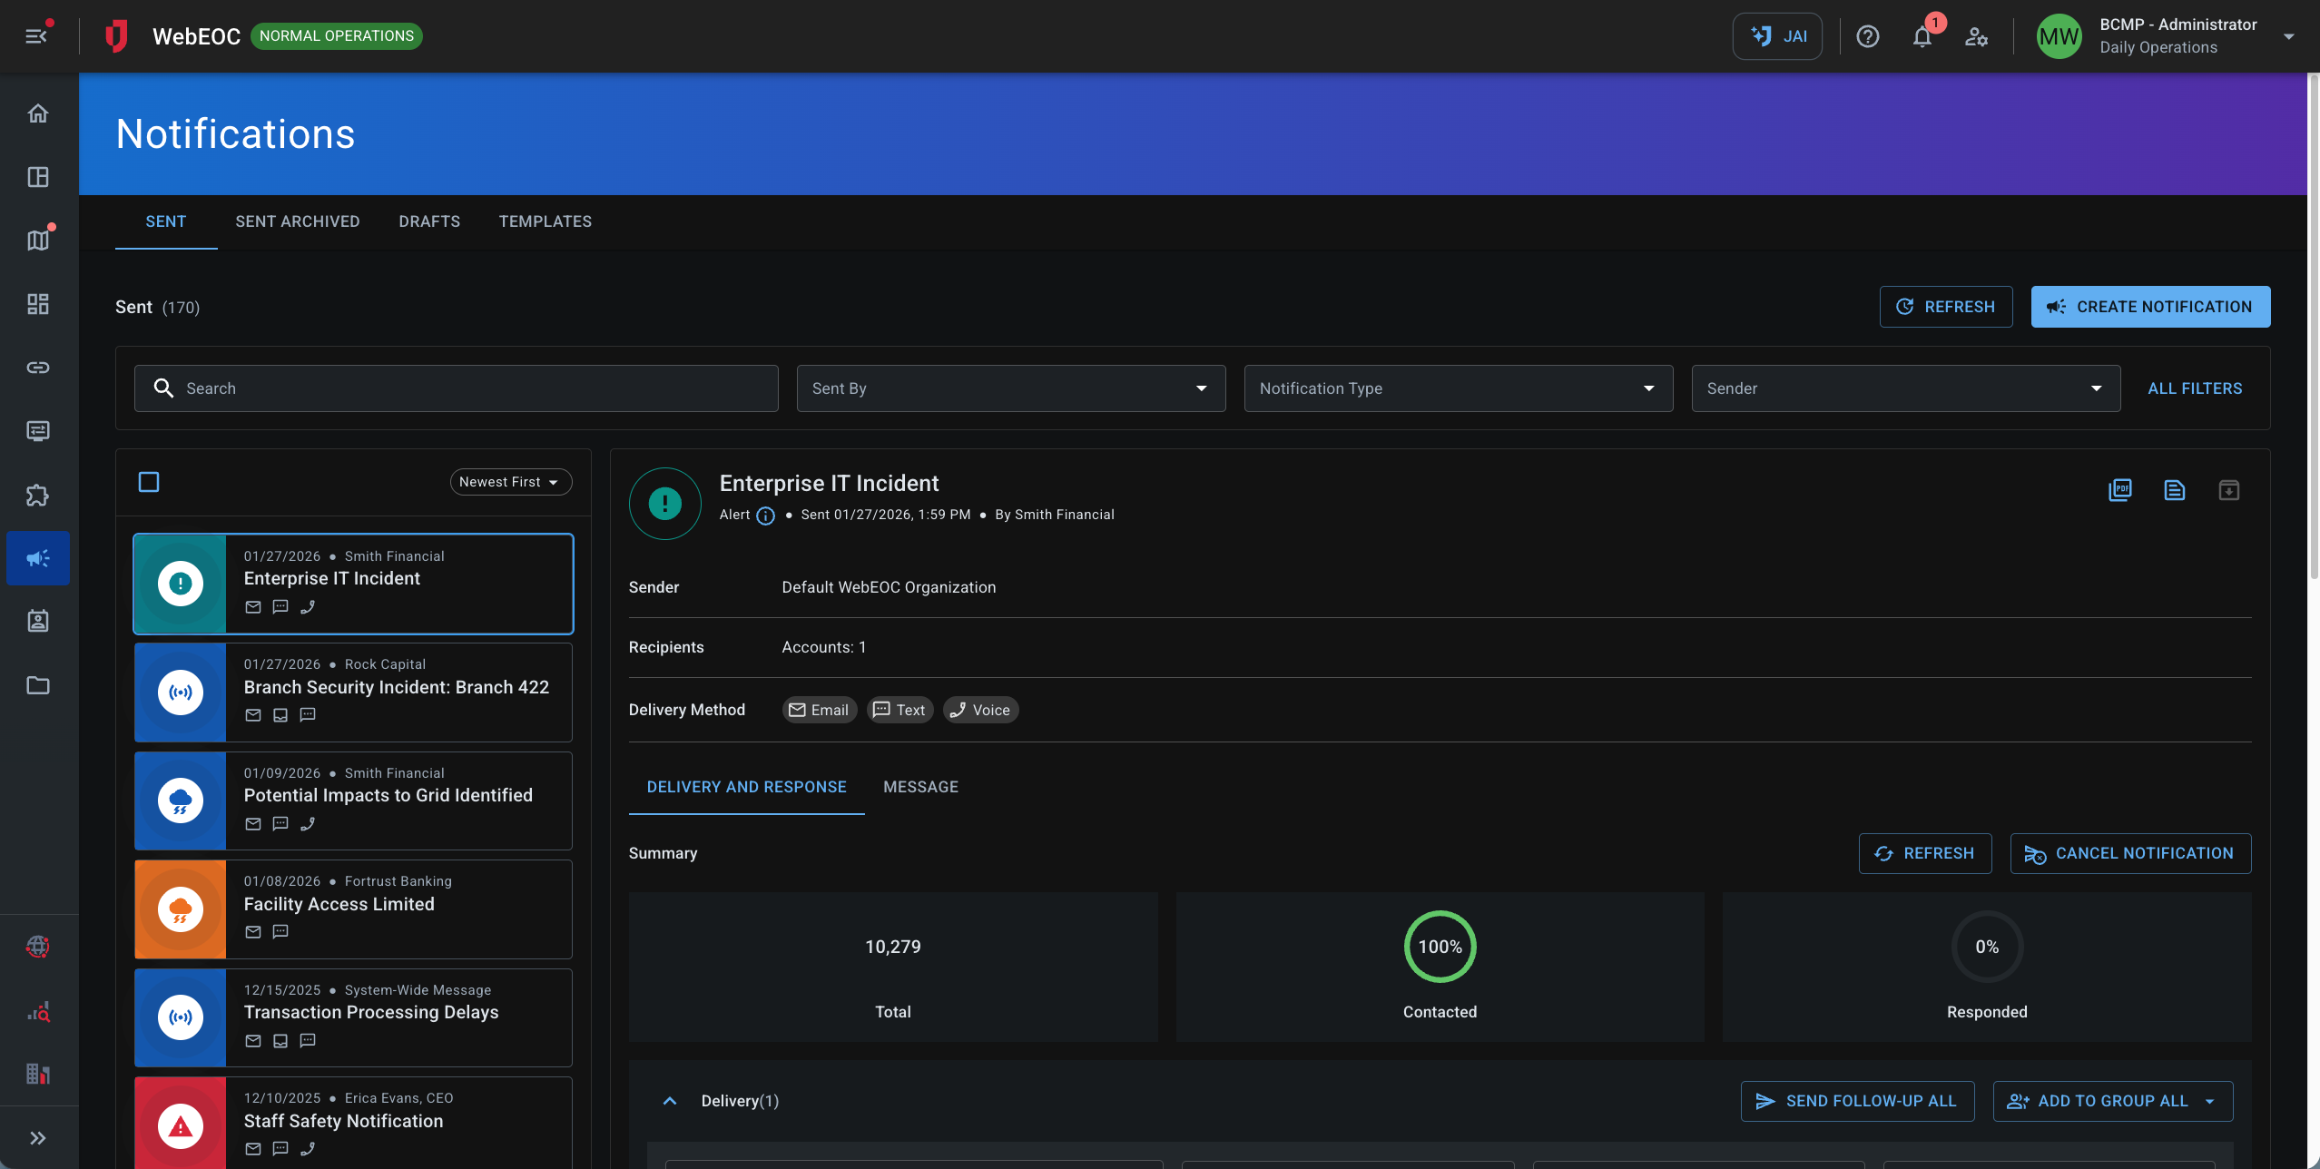This screenshot has height=1169, width=2320.
Task: Click Send Follow-Up All button
Action: [x=1857, y=1101]
